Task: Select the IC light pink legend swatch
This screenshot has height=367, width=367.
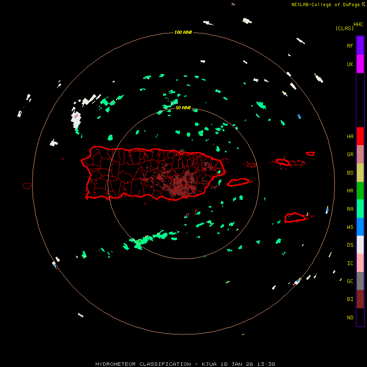Action: pos(360,263)
